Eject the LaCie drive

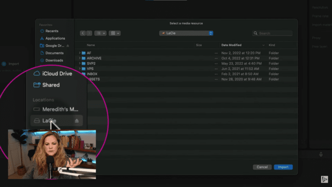pos(77,121)
